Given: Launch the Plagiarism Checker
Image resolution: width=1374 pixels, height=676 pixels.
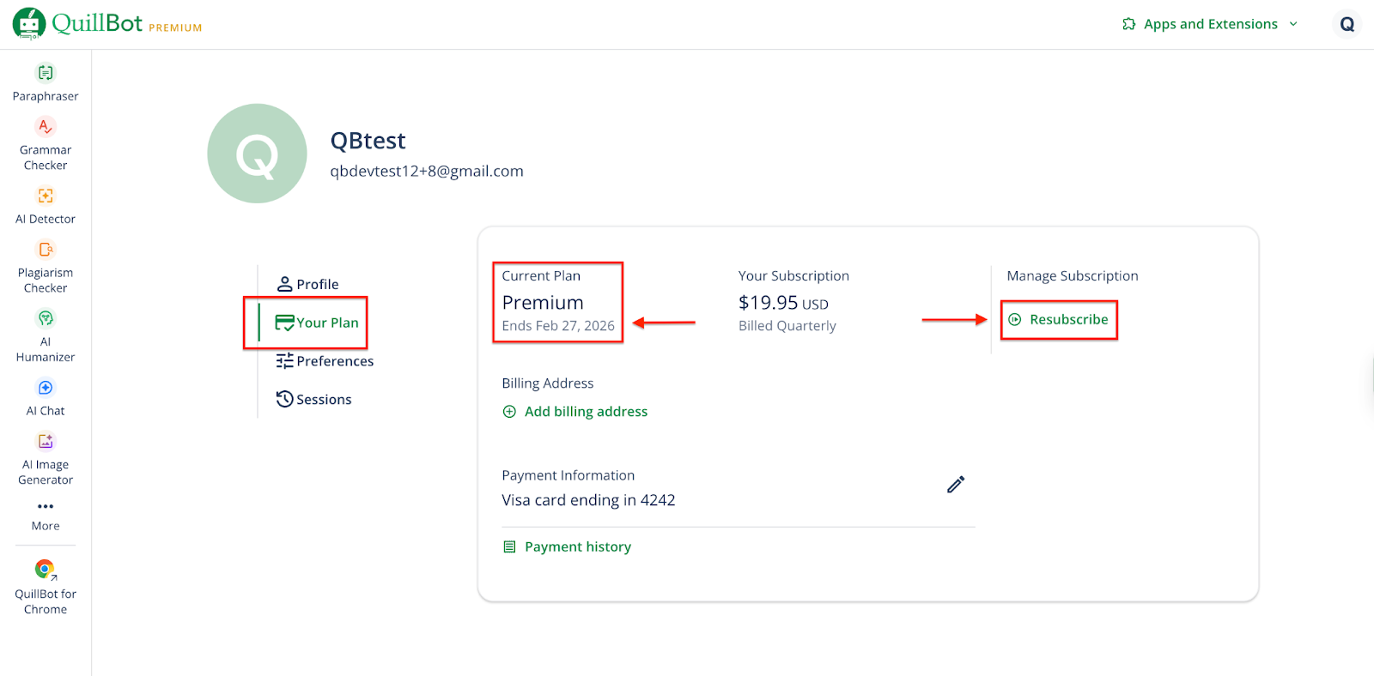Looking at the screenshot, I should pos(46,250).
